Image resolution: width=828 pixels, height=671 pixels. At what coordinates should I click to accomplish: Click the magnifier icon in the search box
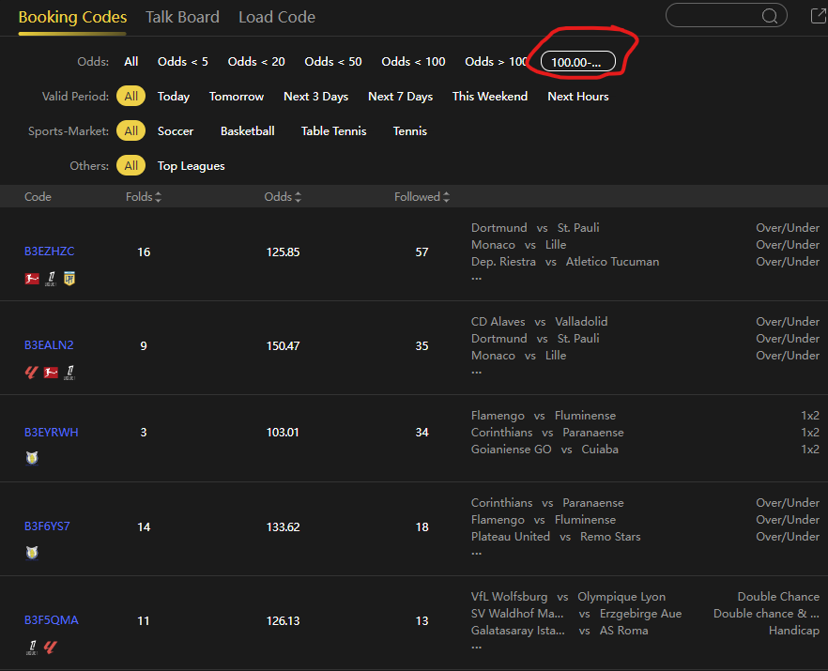(x=770, y=16)
